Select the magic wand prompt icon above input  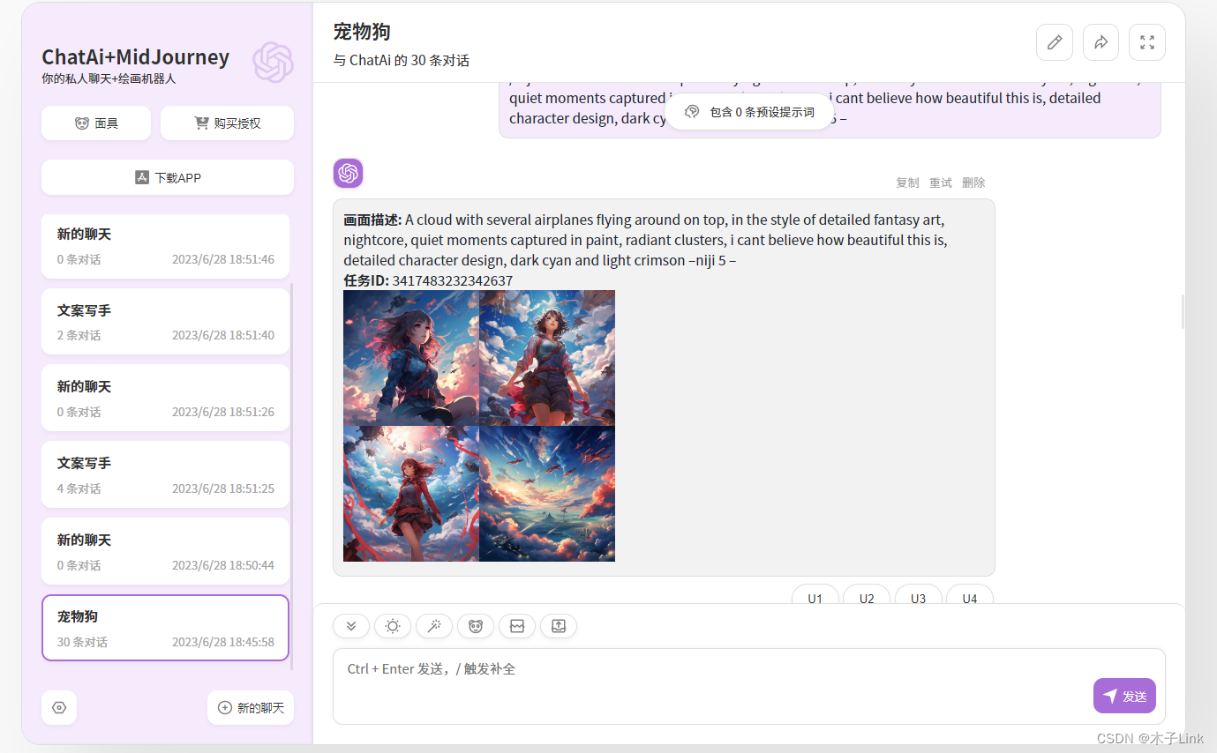pyautogui.click(x=433, y=626)
